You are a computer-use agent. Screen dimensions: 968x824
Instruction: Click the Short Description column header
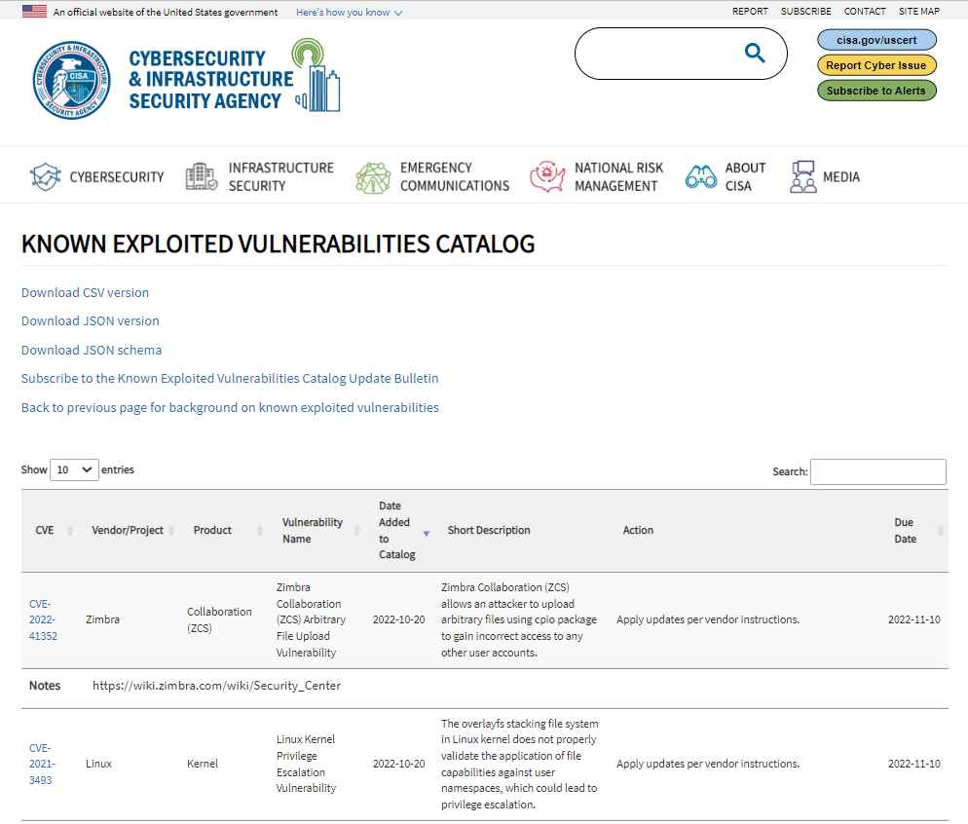tap(488, 530)
